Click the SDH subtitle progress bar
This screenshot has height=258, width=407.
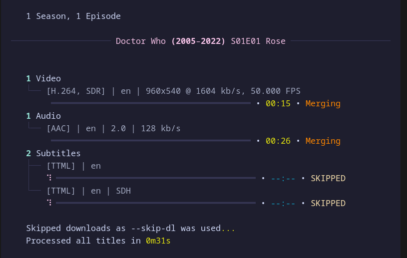pos(155,203)
